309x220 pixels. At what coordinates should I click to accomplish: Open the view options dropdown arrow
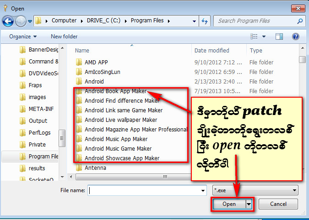(x=264, y=37)
